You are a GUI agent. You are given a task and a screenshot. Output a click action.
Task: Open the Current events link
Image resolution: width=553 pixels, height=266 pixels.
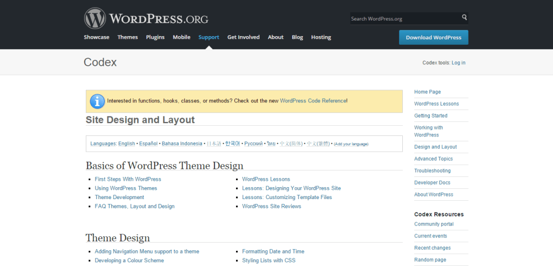(430, 236)
